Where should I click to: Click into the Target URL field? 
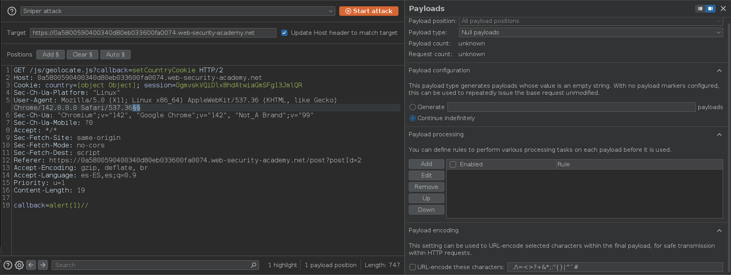tap(153, 33)
